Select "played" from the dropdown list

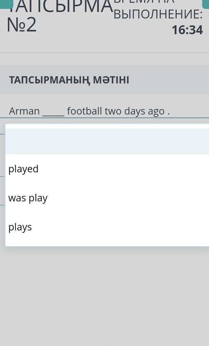click(x=24, y=169)
